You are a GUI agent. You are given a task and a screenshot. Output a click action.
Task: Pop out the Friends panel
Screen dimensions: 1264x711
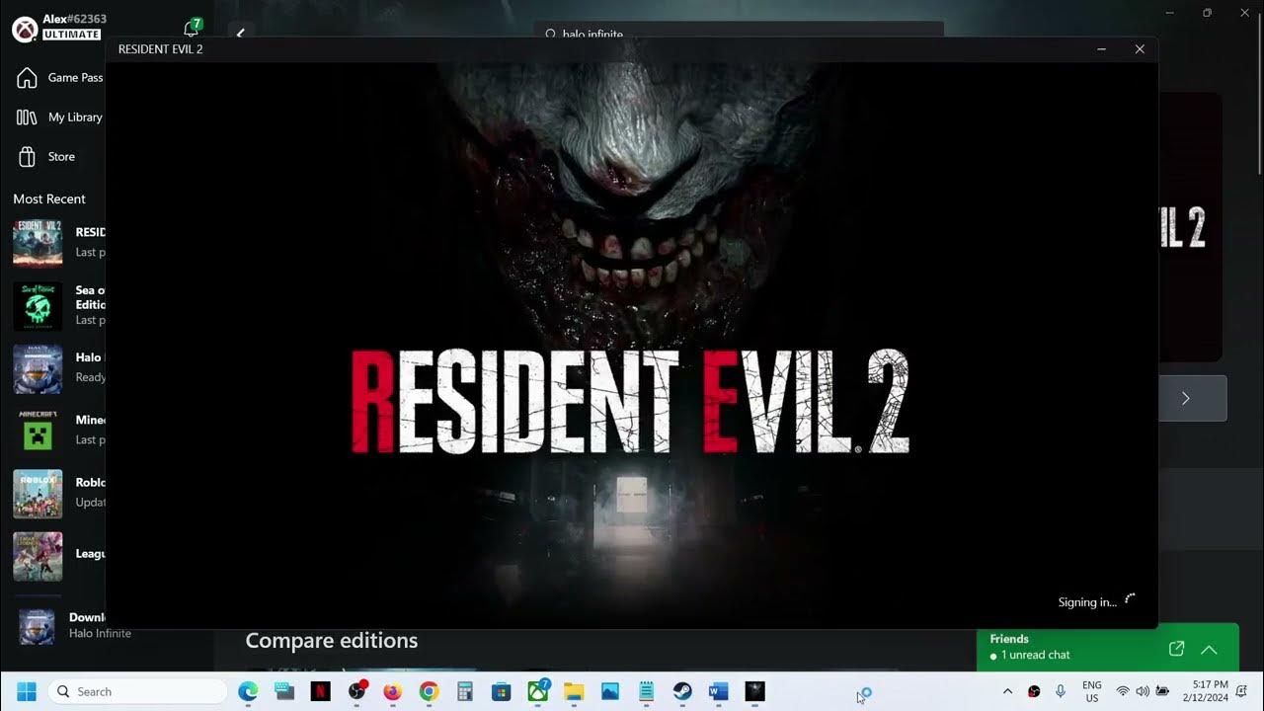[x=1176, y=649]
